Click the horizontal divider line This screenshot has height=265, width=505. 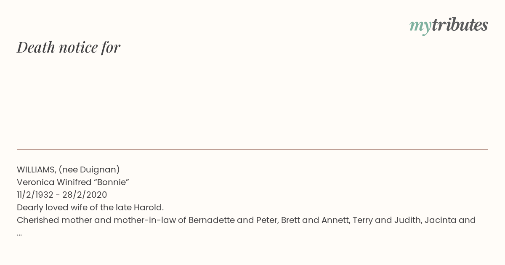[x=252, y=149]
